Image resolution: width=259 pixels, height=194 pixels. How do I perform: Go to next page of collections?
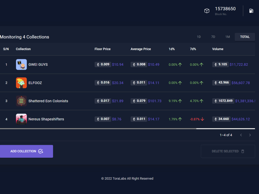[250, 135]
